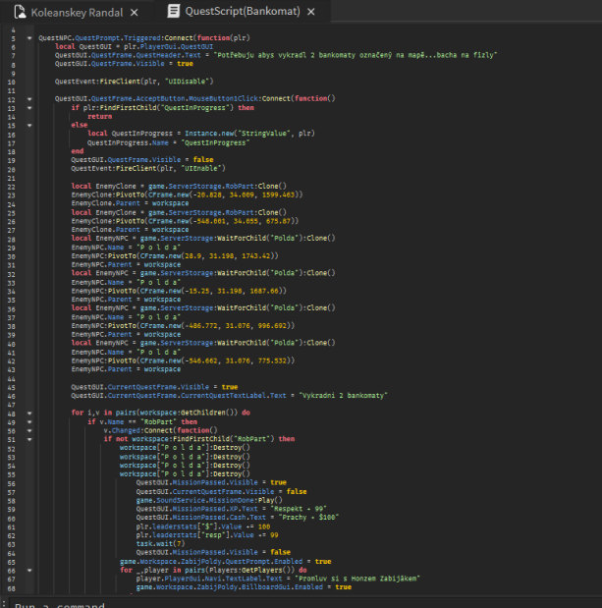Collapse the for-loop over workspace children
Viewport: 602px width, 608px height.
point(29,413)
